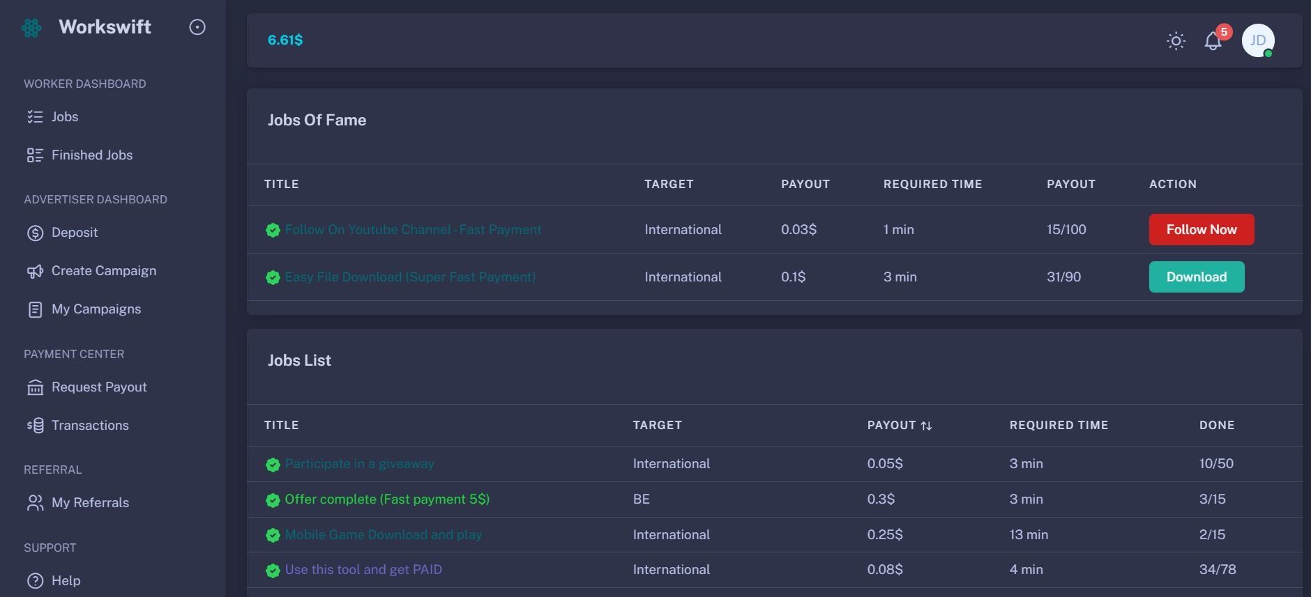
Task: Open the notifications bell icon
Action: [1213, 41]
